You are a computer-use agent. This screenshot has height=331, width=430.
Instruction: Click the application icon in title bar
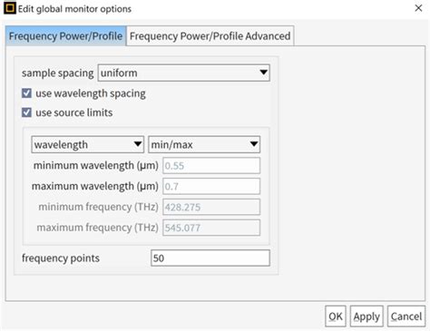pyautogui.click(x=10, y=8)
